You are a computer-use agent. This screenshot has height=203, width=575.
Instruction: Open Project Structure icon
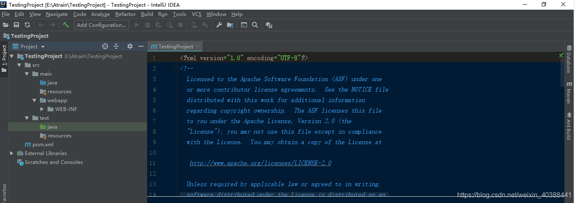230,25
